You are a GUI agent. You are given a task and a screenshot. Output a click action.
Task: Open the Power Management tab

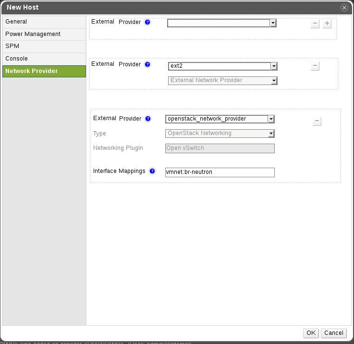pos(44,34)
